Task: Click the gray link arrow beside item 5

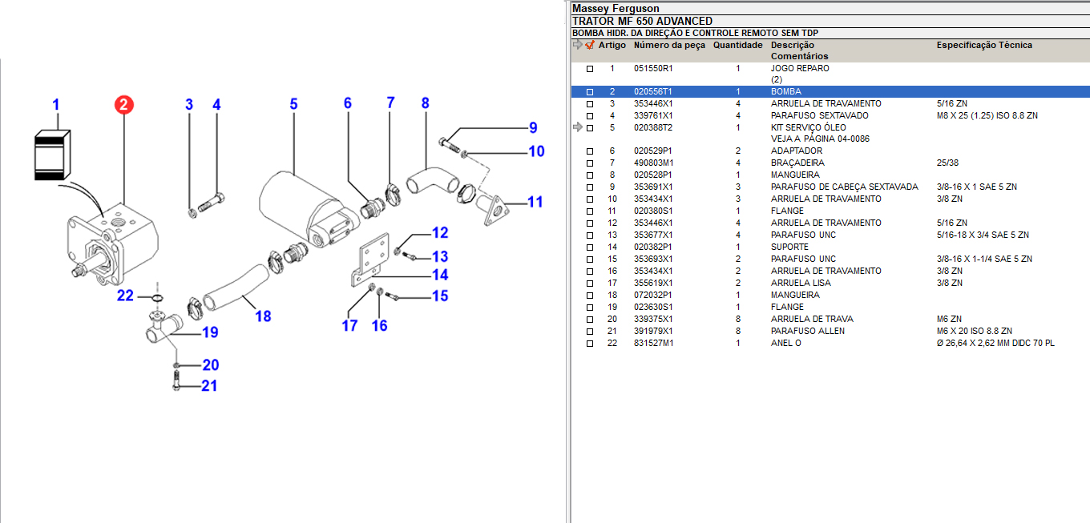Action: pos(577,127)
